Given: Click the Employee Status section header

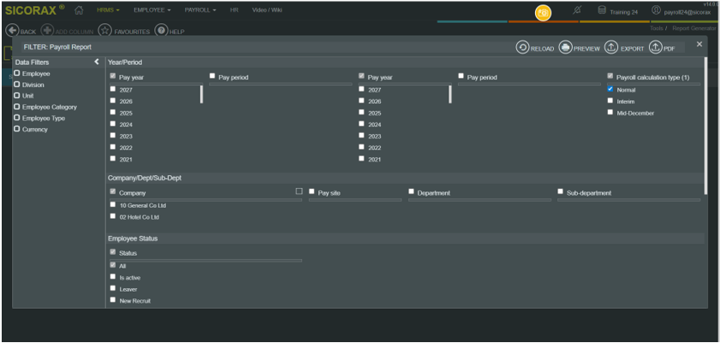Looking at the screenshot, I should pyautogui.click(x=405, y=239).
